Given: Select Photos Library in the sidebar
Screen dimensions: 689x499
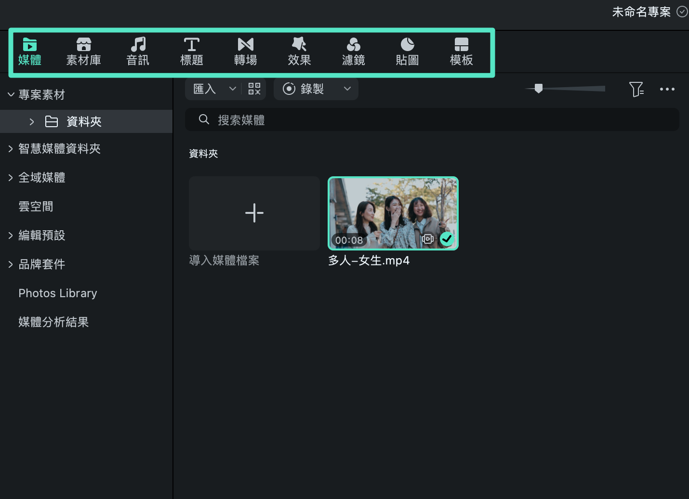Looking at the screenshot, I should [58, 293].
